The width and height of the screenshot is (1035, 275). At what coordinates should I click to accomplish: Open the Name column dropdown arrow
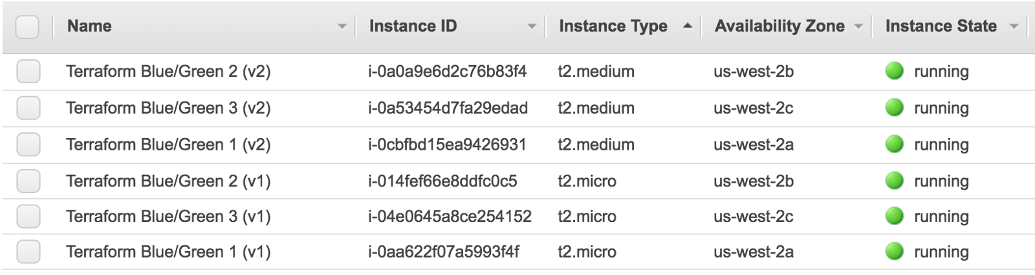[342, 26]
